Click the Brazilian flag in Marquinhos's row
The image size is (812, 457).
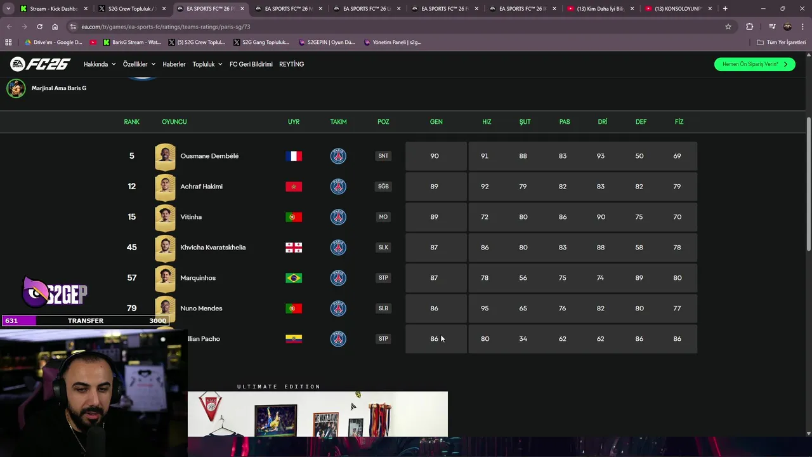[x=294, y=278]
